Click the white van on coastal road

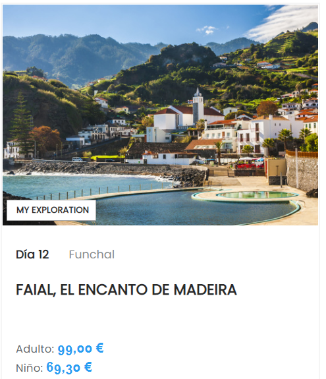(77, 159)
